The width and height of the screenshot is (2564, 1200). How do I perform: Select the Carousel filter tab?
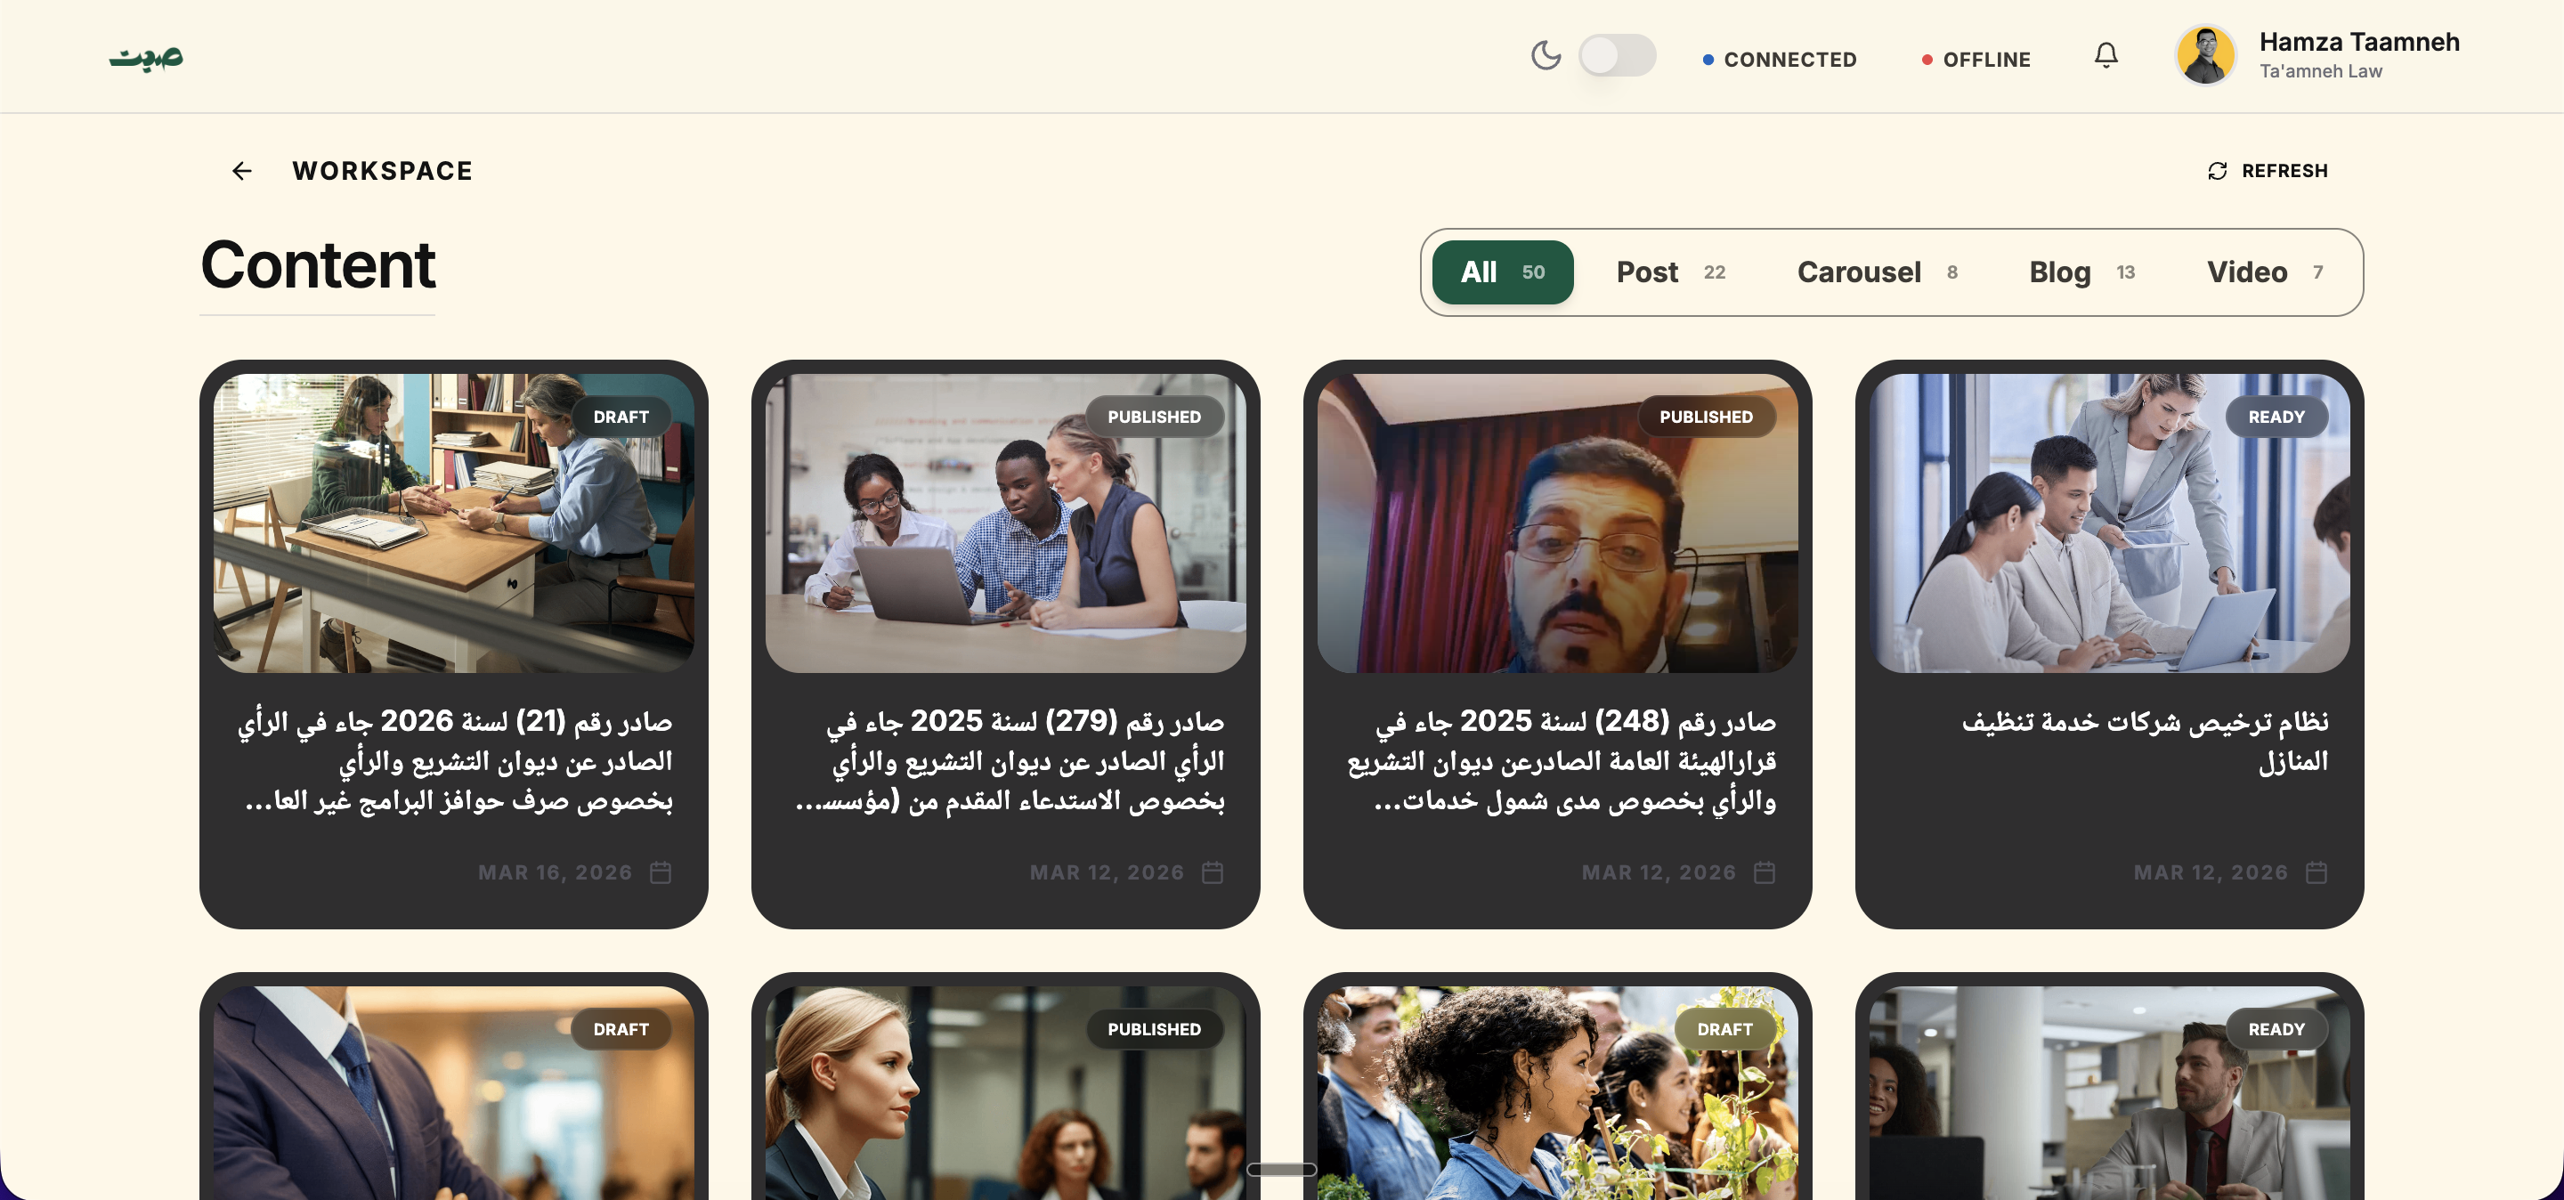pyautogui.click(x=1878, y=272)
